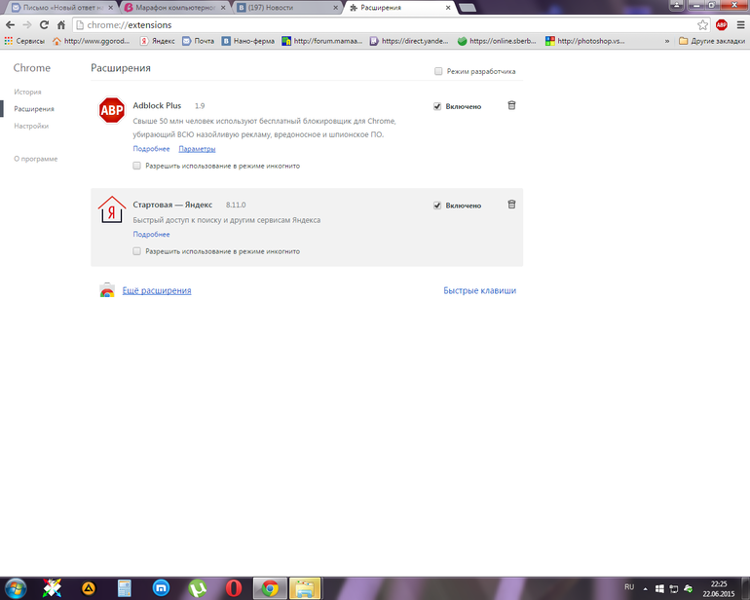Select Расширения in the Chrome sidebar
The height and width of the screenshot is (600, 750).
34,109
